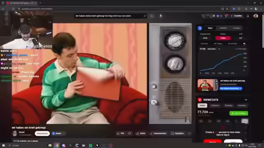Open the Total views metric dropdown
264x148 pixels.
click(x=214, y=49)
